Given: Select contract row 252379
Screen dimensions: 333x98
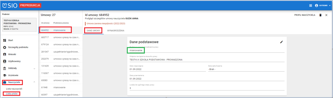Looking at the screenshot, I should point(60,59).
